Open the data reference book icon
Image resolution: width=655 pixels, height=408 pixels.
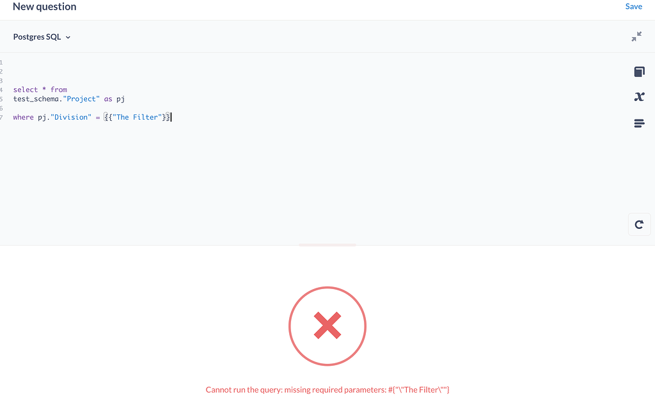(639, 72)
